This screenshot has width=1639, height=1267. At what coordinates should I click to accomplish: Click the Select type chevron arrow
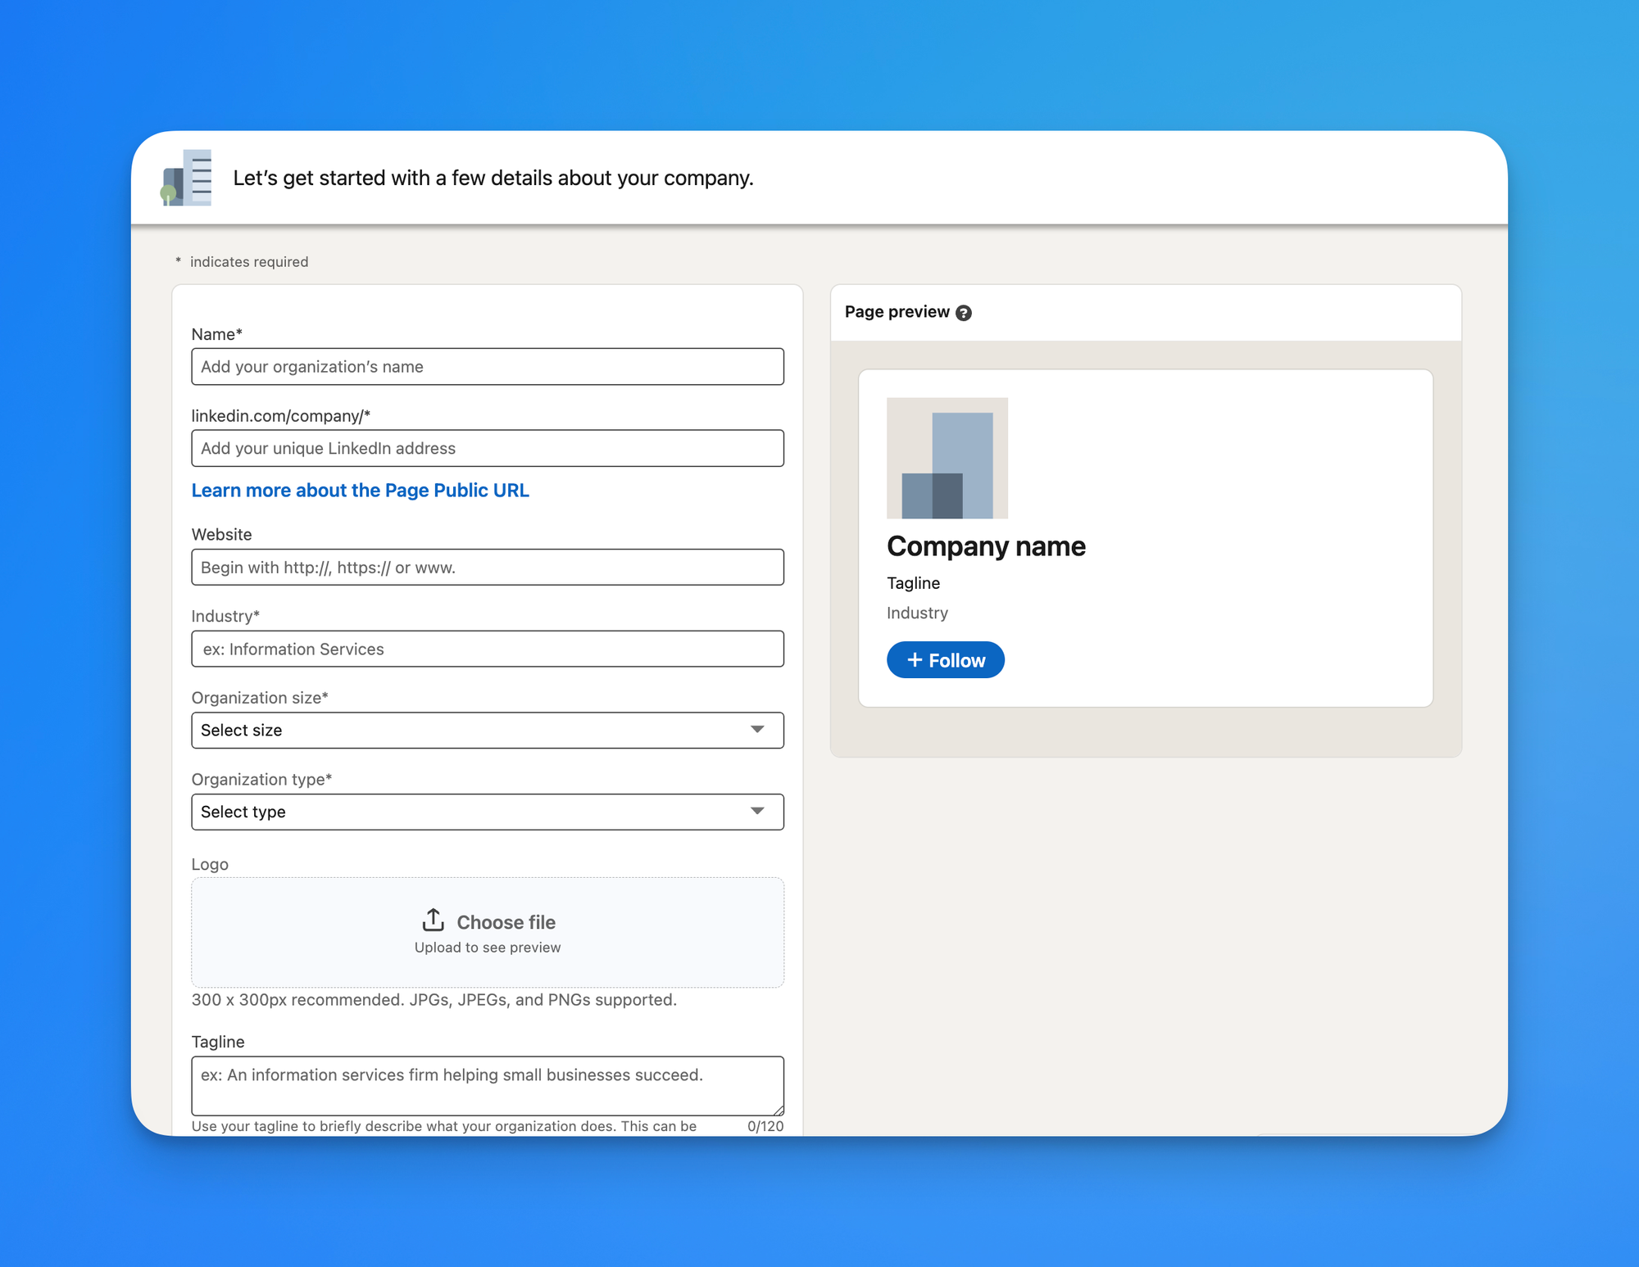756,812
